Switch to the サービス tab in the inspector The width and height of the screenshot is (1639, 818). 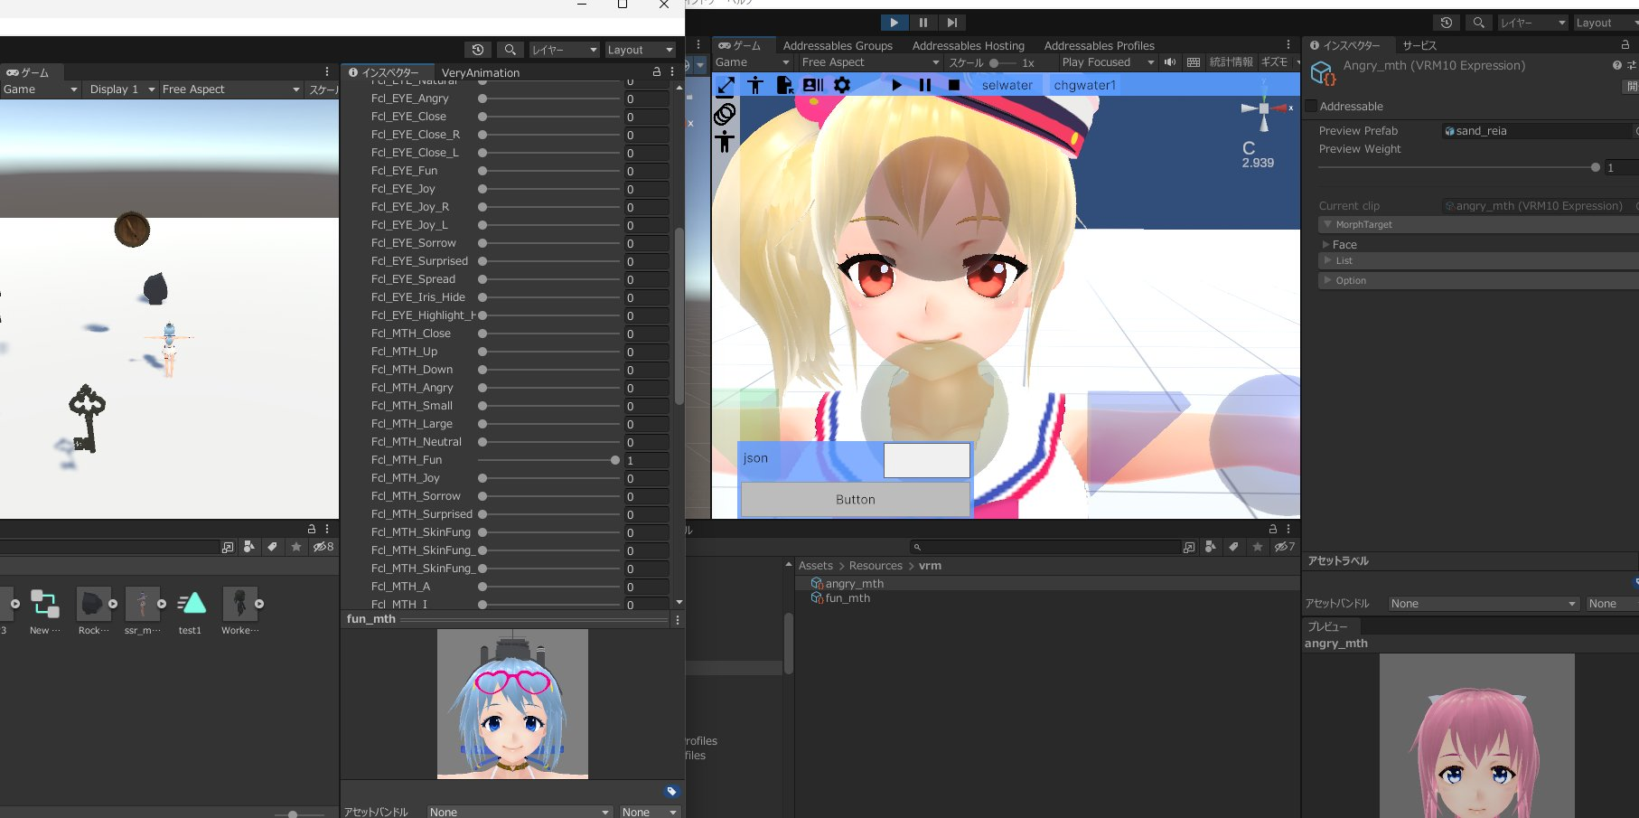coord(1419,44)
